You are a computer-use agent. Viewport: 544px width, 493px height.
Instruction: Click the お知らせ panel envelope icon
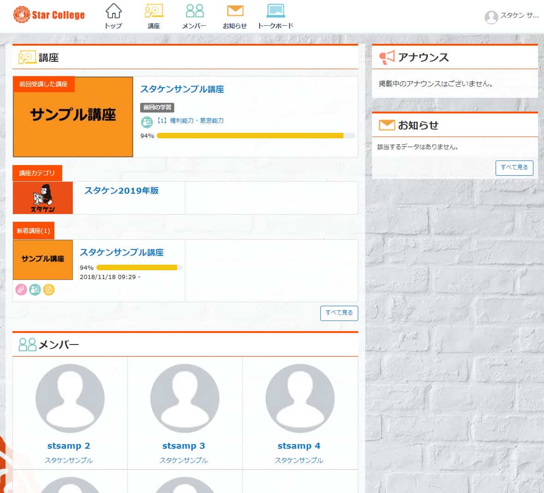pos(387,125)
